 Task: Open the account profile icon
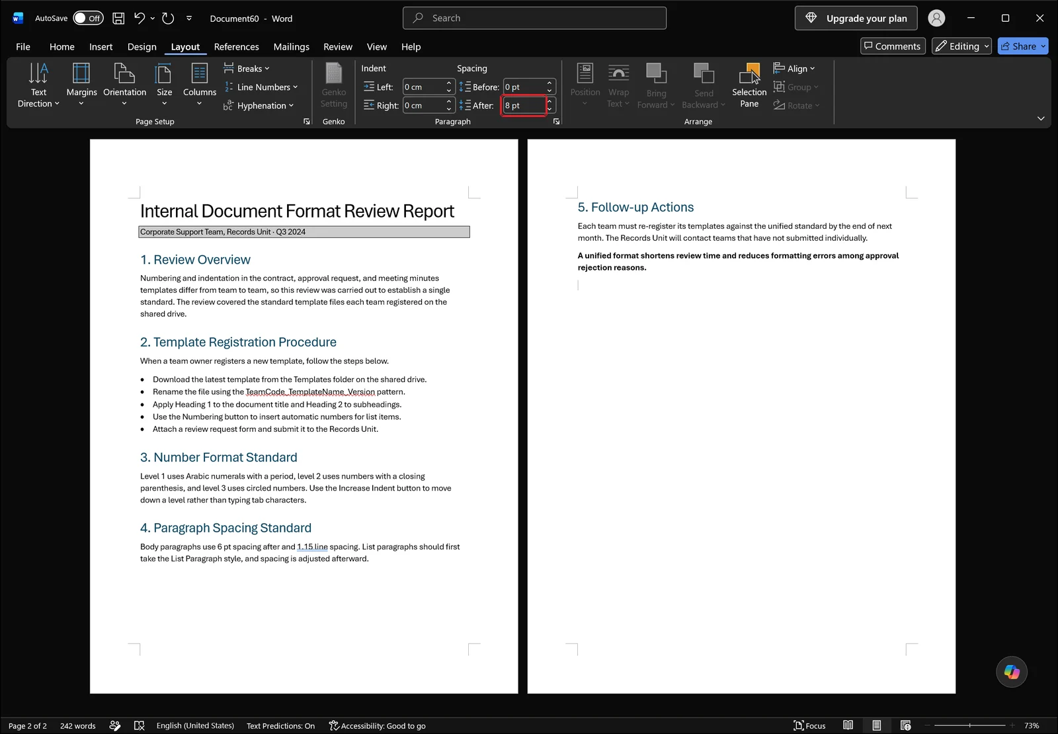pyautogui.click(x=936, y=19)
